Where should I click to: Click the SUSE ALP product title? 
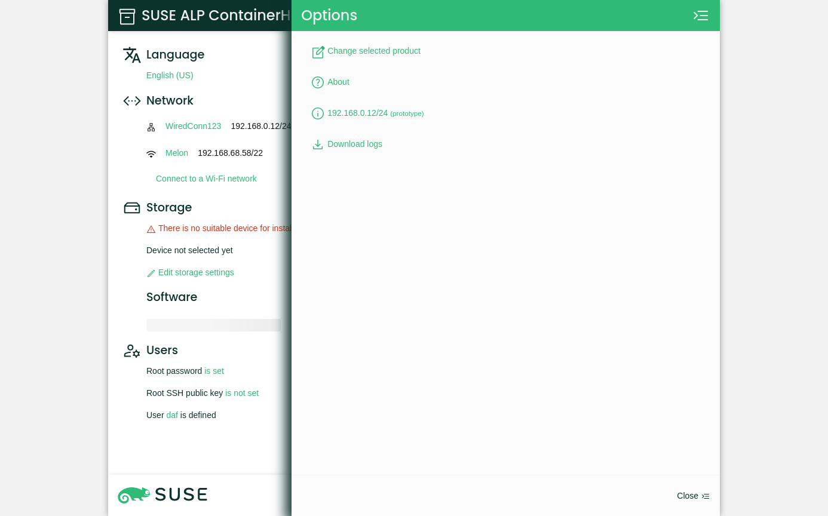pyautogui.click(x=216, y=16)
